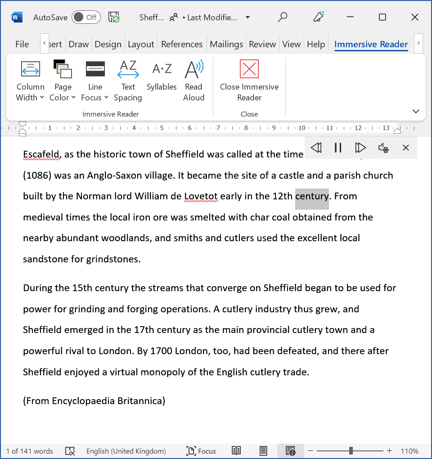The height and width of the screenshot is (459, 432).
Task: Select the References tab
Action: (182, 44)
